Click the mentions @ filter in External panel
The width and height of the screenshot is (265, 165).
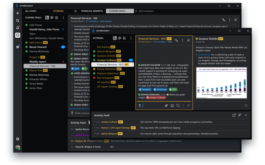[120, 38]
